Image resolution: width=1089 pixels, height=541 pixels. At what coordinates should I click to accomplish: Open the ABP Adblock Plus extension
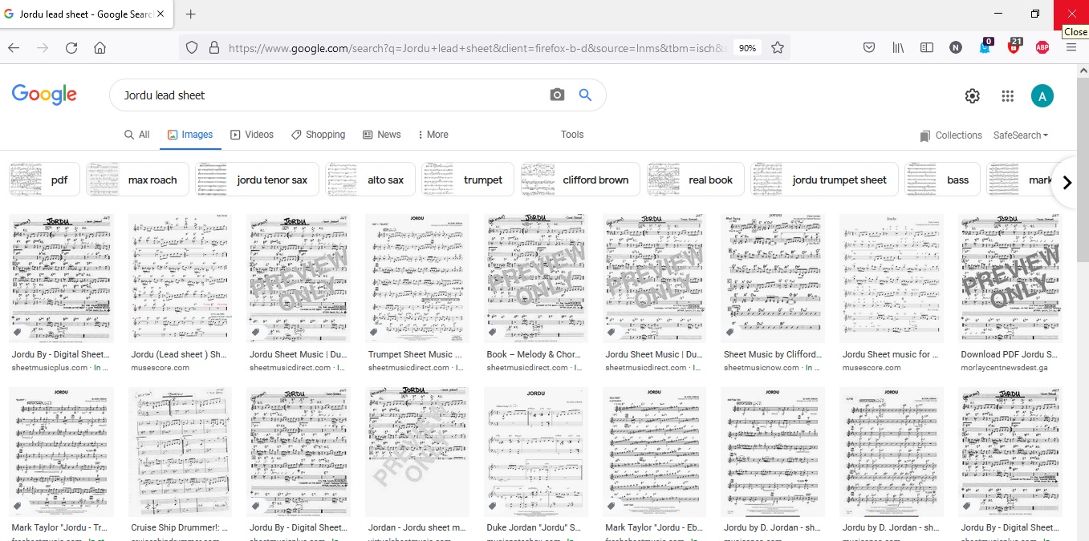(1042, 48)
